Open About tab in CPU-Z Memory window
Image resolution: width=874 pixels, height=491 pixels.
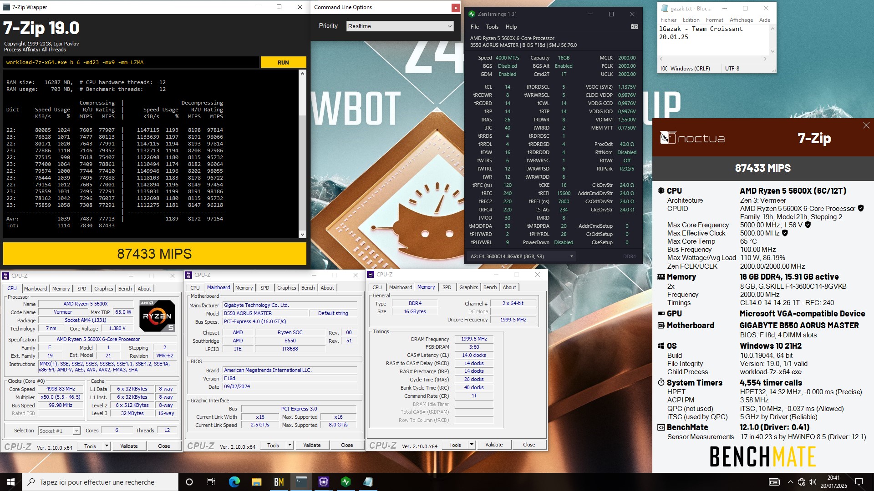(509, 287)
